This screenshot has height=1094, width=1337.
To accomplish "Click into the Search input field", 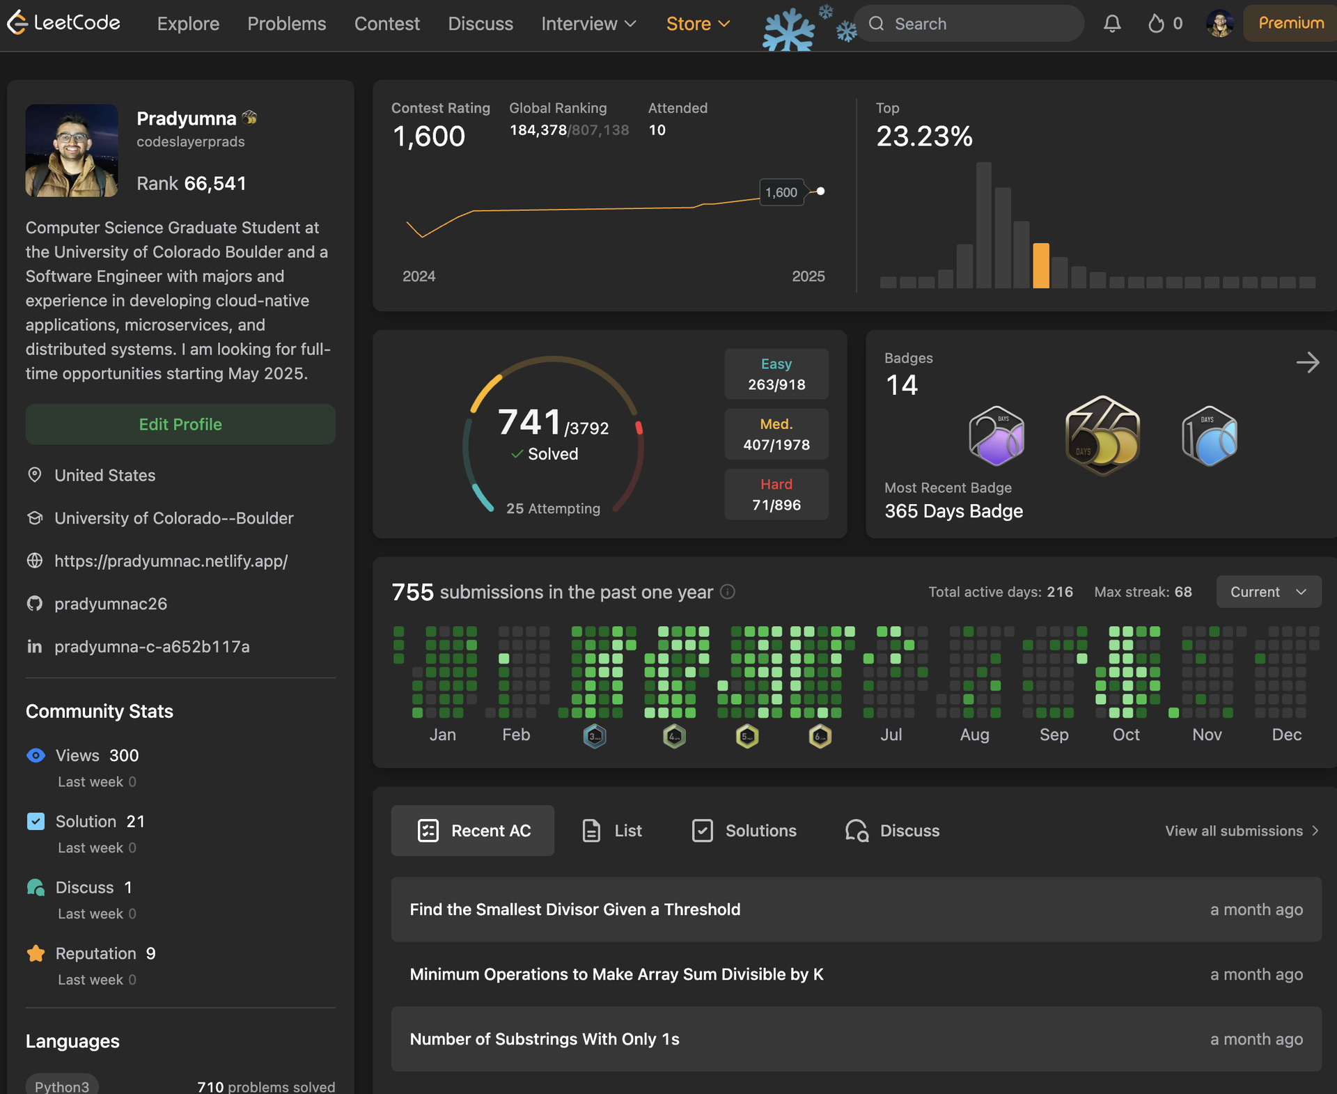I will click(x=975, y=24).
